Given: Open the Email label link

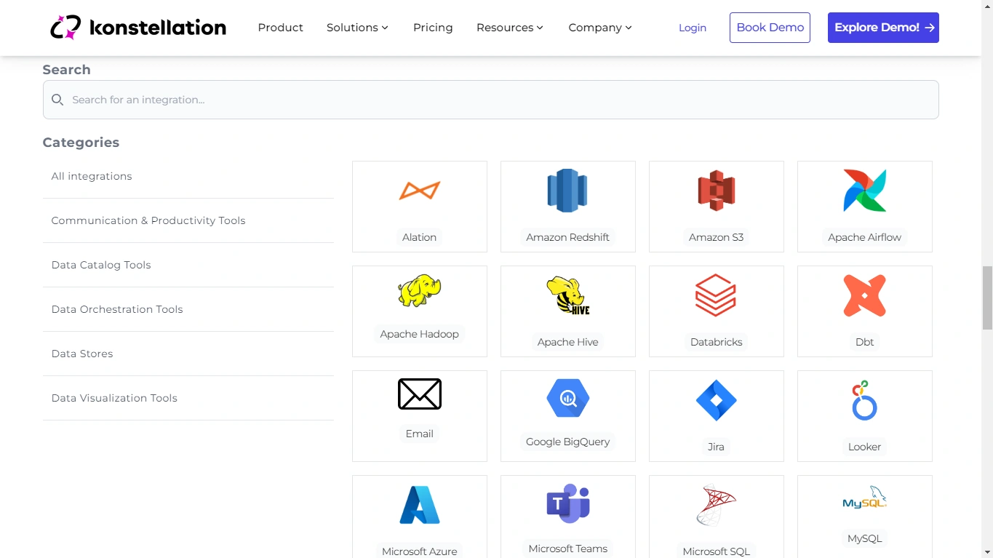Looking at the screenshot, I should [420, 434].
